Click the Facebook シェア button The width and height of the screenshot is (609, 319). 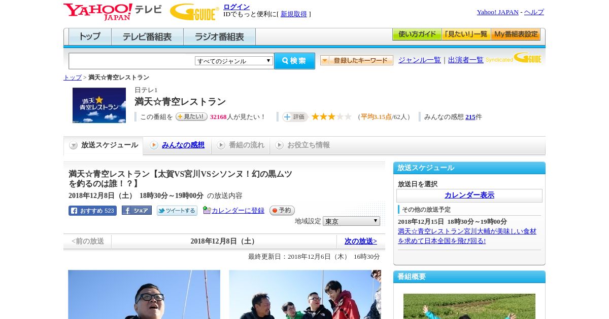[137, 211]
